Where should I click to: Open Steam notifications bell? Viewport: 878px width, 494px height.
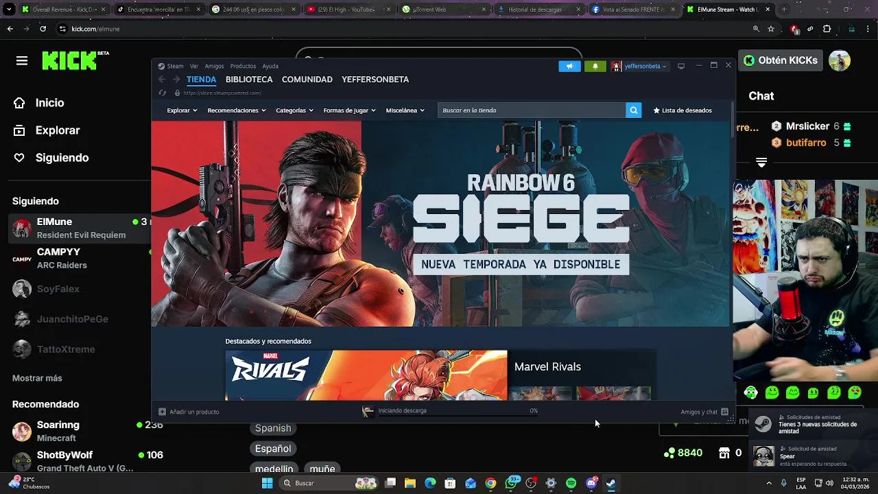coord(595,66)
